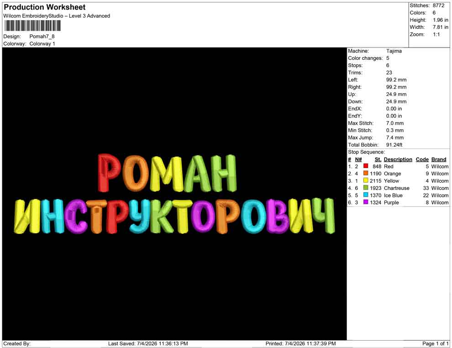This screenshot has height=348, width=452.
Task: Click the stitch count '2115' for Yellow
Action: (376, 181)
